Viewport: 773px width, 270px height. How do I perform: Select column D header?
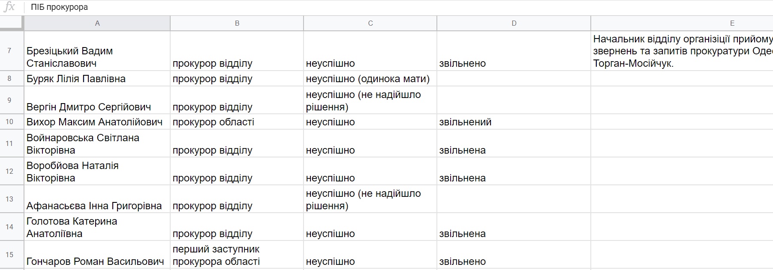click(x=514, y=23)
